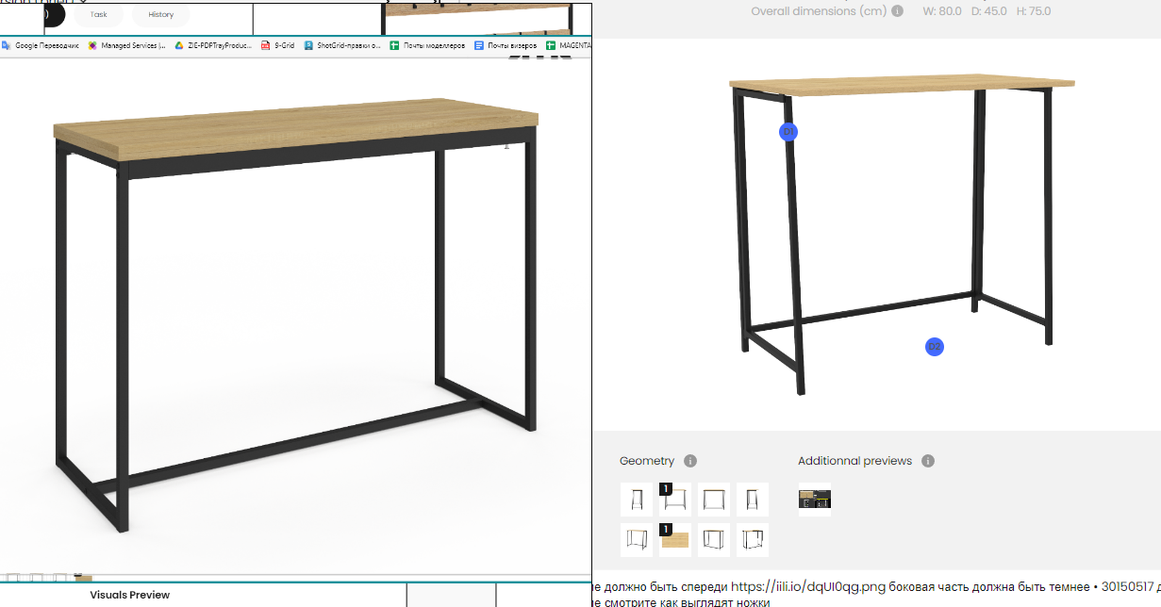Select first geometry thumbnail in bottom row
Screen dimensions: 1161x607
(x=637, y=540)
